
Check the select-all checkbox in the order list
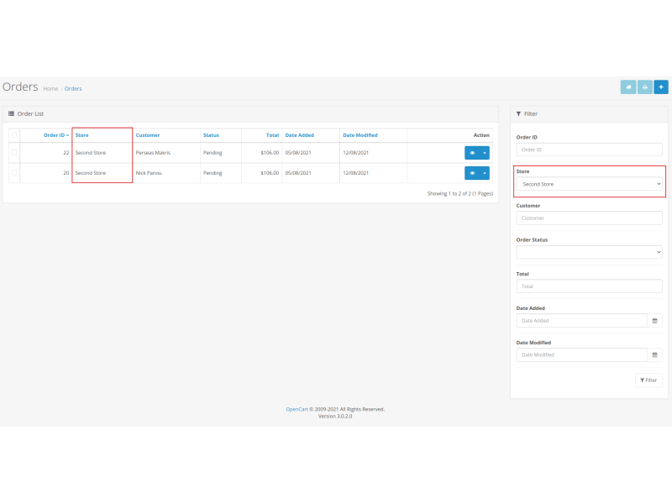pos(13,134)
